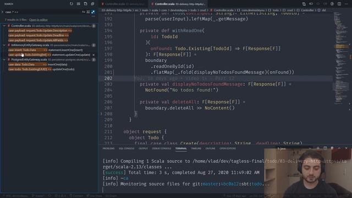Collapse all search results
The width and height of the screenshot is (352, 198).
(x=92, y=4)
